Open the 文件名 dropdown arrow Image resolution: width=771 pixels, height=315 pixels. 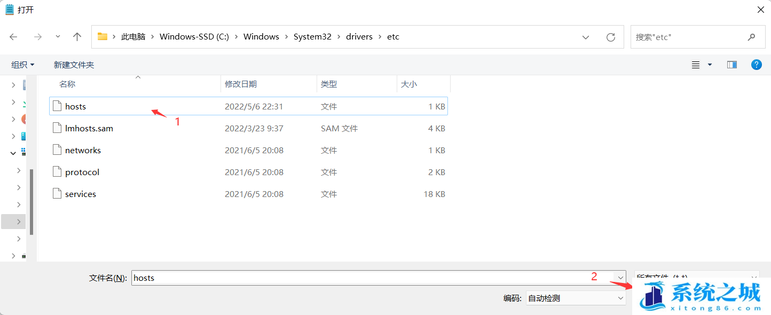pos(620,278)
